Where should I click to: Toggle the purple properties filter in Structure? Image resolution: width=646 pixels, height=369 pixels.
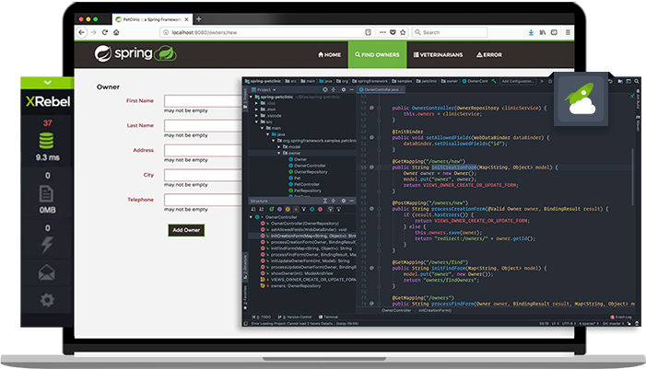click(280, 210)
